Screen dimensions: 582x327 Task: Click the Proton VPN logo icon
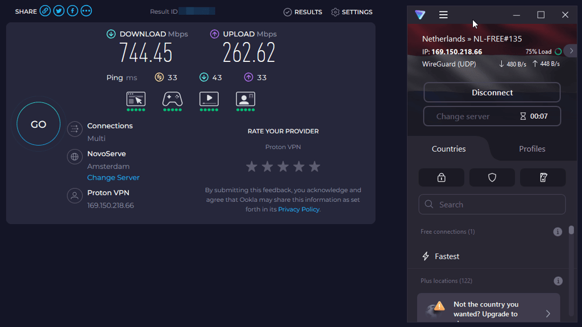tap(420, 14)
